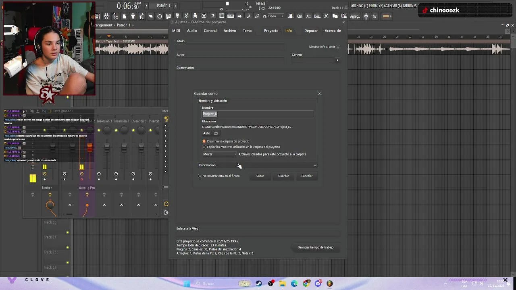The height and width of the screenshot is (290, 516).
Task: Click the scissors cut icon in toolbar
Action: [186, 16]
